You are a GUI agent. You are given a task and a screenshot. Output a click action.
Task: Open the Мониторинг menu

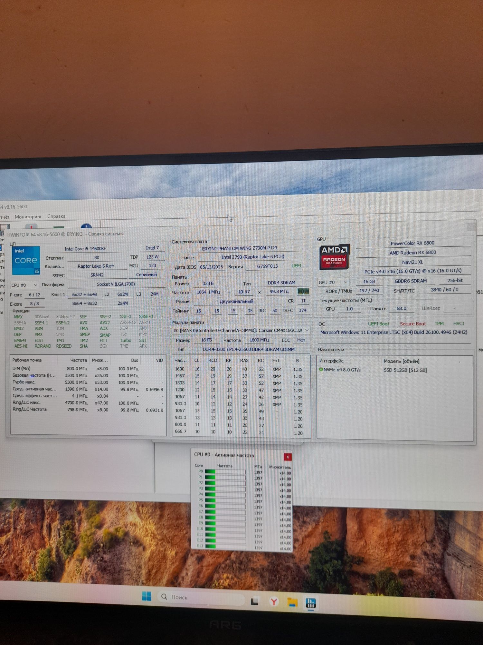coord(28,216)
